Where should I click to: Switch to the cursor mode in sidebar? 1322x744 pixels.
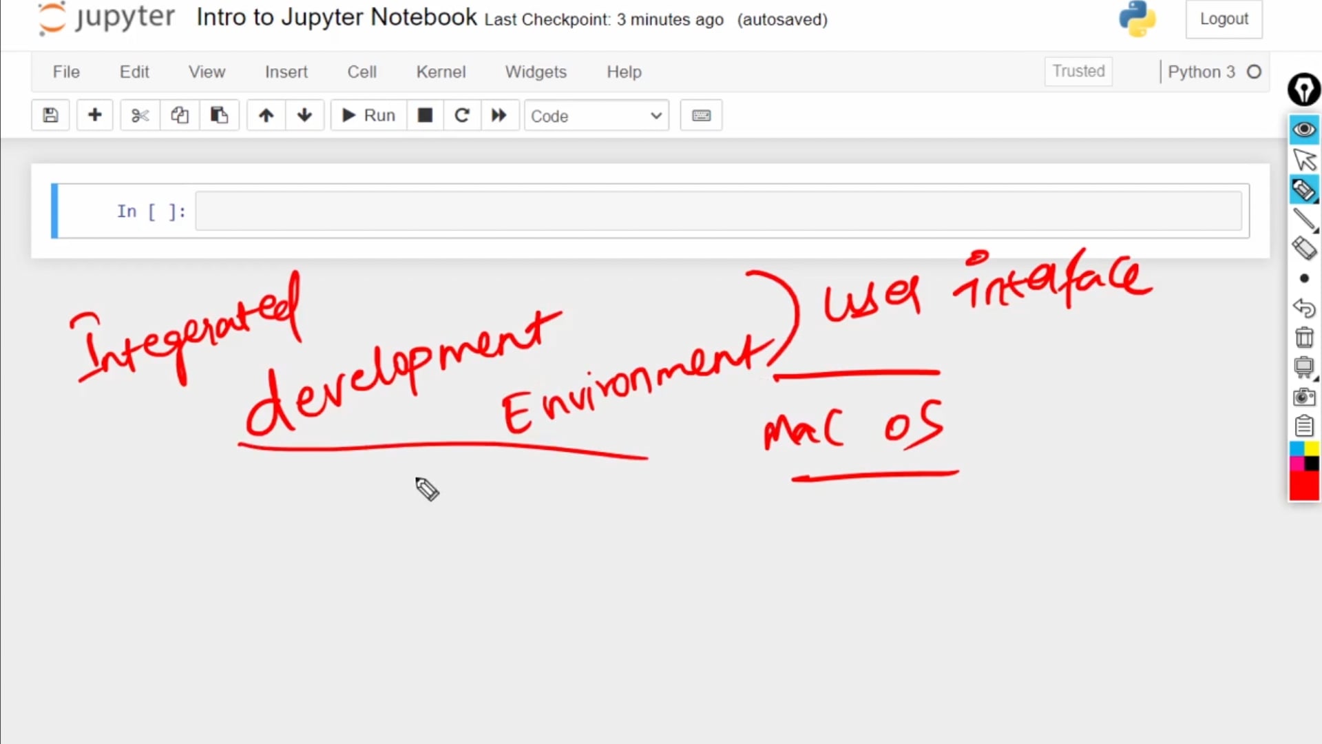[1304, 160]
